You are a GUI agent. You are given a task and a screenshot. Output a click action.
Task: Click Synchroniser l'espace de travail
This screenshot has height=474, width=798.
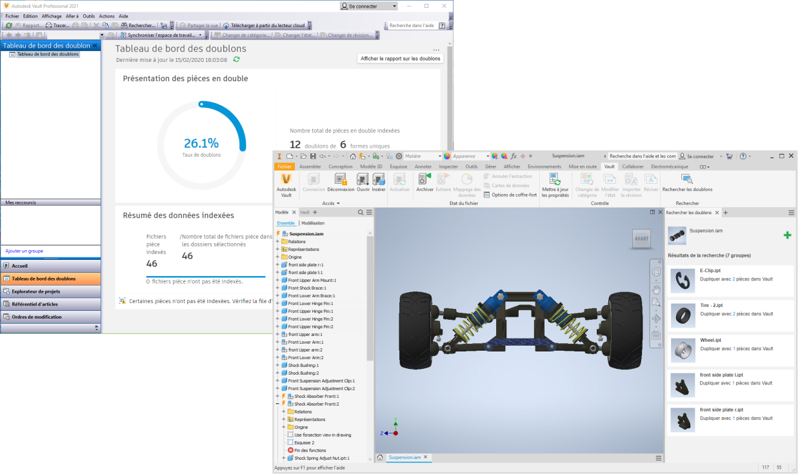[161, 35]
